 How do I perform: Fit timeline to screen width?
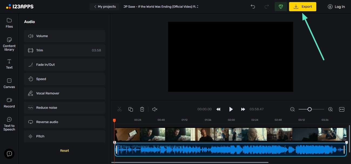342,109
